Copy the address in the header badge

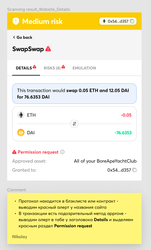(x=132, y=21)
